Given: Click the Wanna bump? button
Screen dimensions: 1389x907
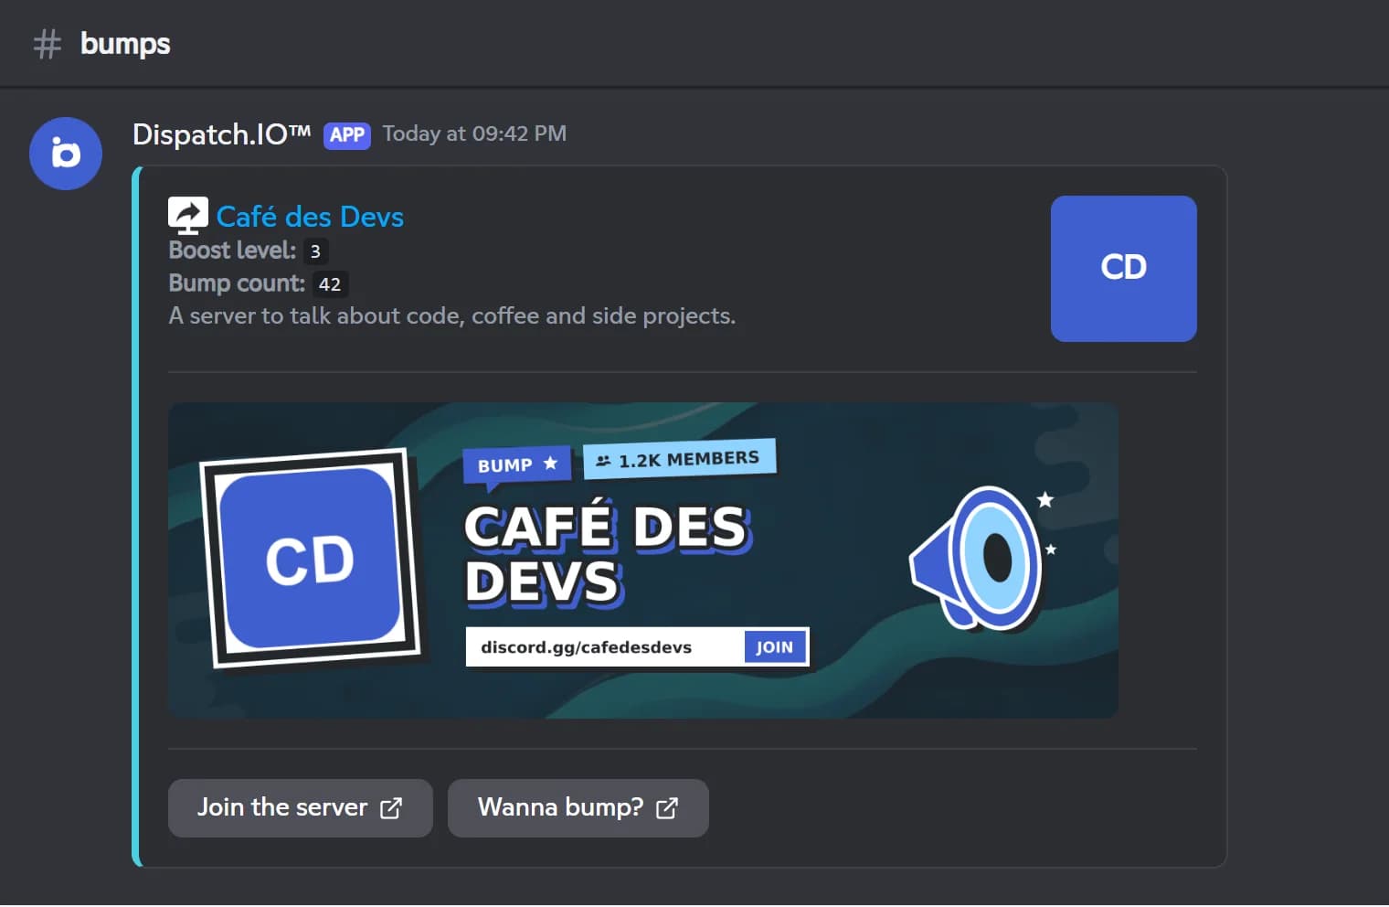Looking at the screenshot, I should point(578,808).
